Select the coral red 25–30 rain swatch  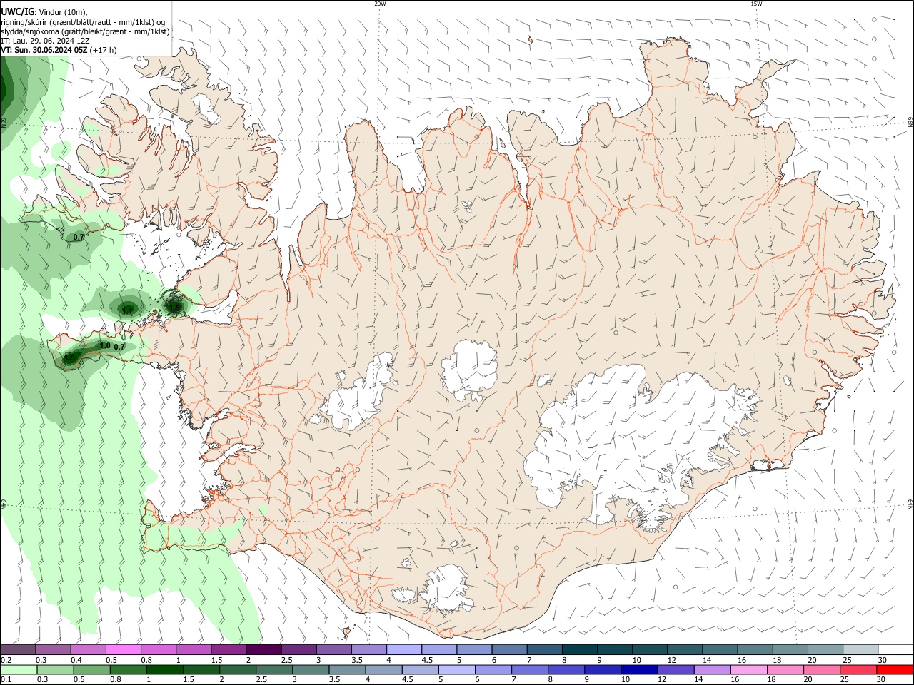click(858, 670)
